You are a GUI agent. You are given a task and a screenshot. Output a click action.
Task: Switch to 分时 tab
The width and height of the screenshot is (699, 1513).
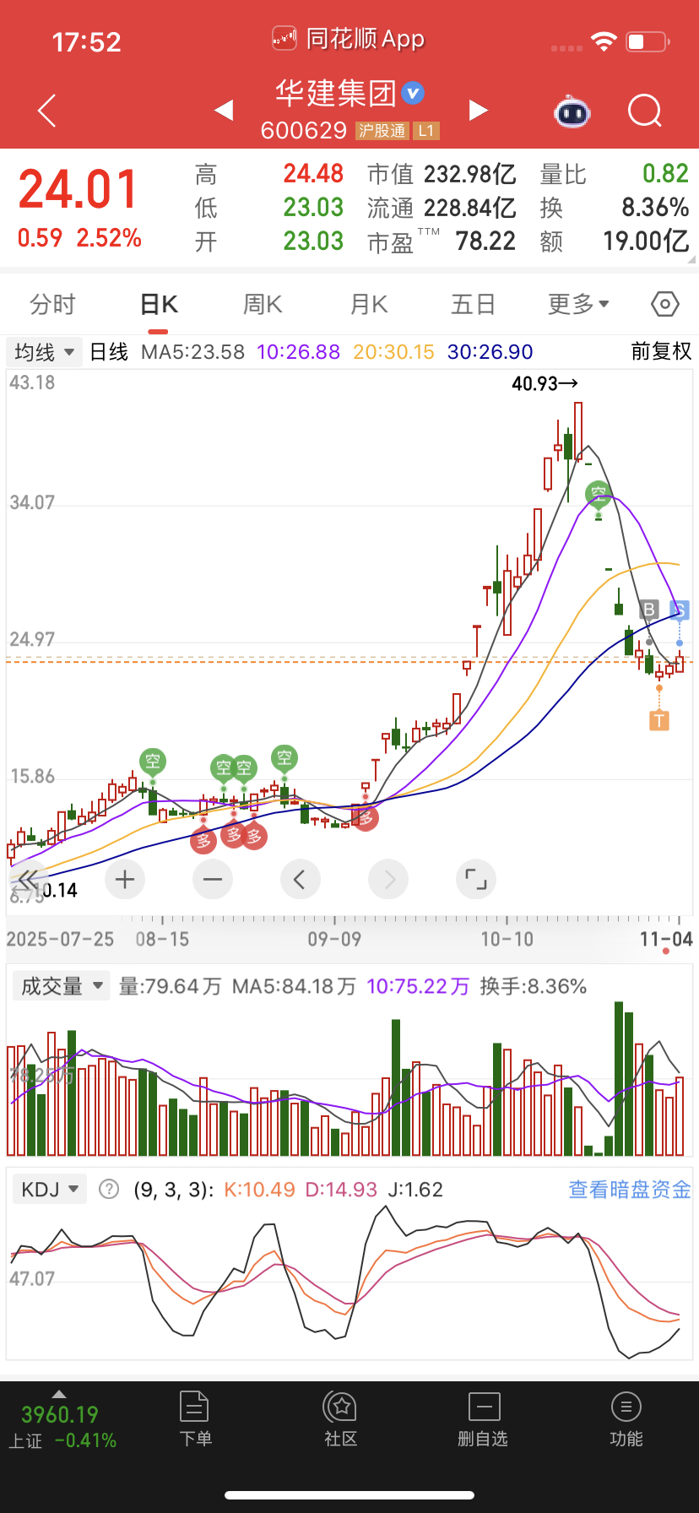point(52,304)
